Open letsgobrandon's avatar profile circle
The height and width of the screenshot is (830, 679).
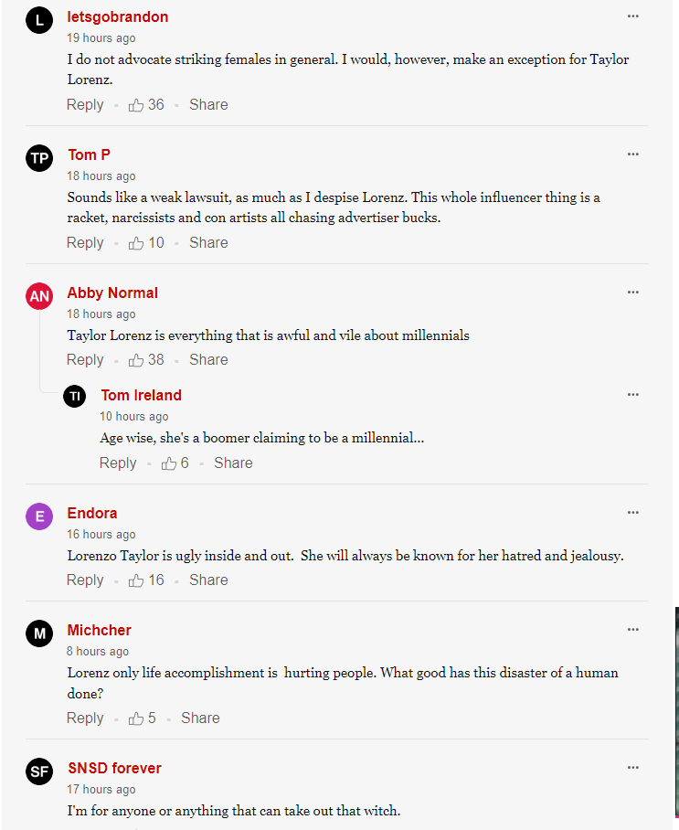pyautogui.click(x=39, y=20)
